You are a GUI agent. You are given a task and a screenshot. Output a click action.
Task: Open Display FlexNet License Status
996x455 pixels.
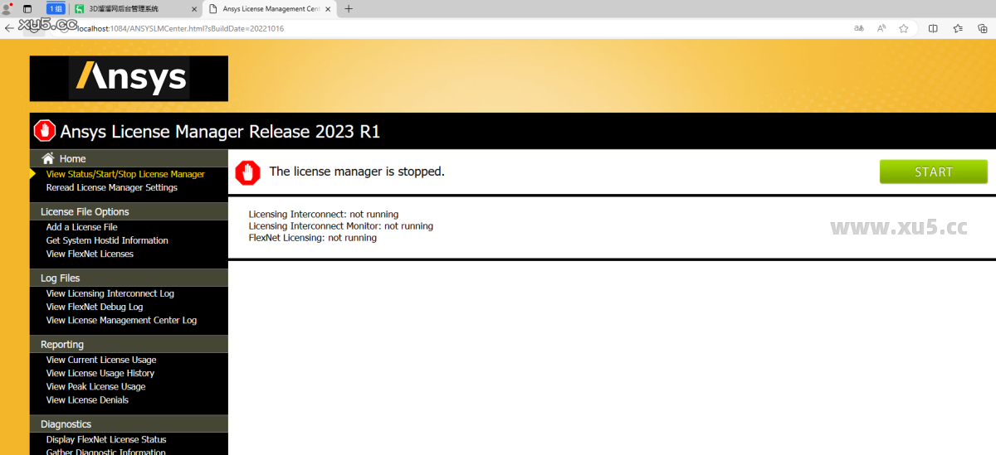coord(106,439)
